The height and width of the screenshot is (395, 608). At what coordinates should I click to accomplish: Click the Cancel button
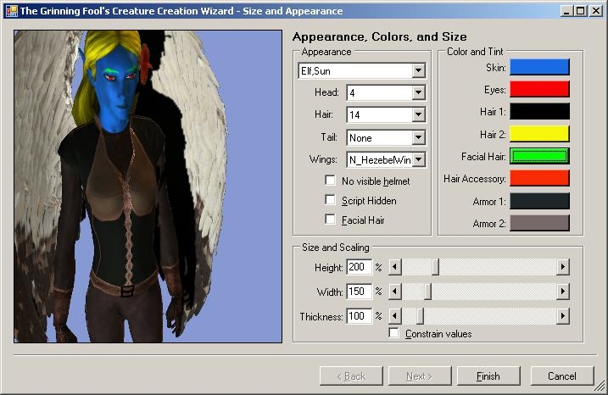coord(561,376)
